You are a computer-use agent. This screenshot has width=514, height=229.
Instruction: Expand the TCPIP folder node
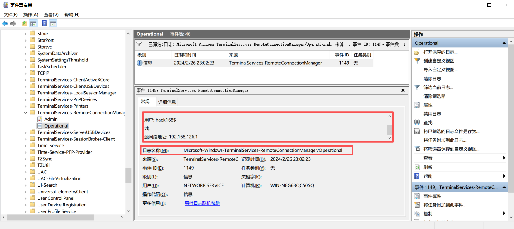click(x=25, y=73)
